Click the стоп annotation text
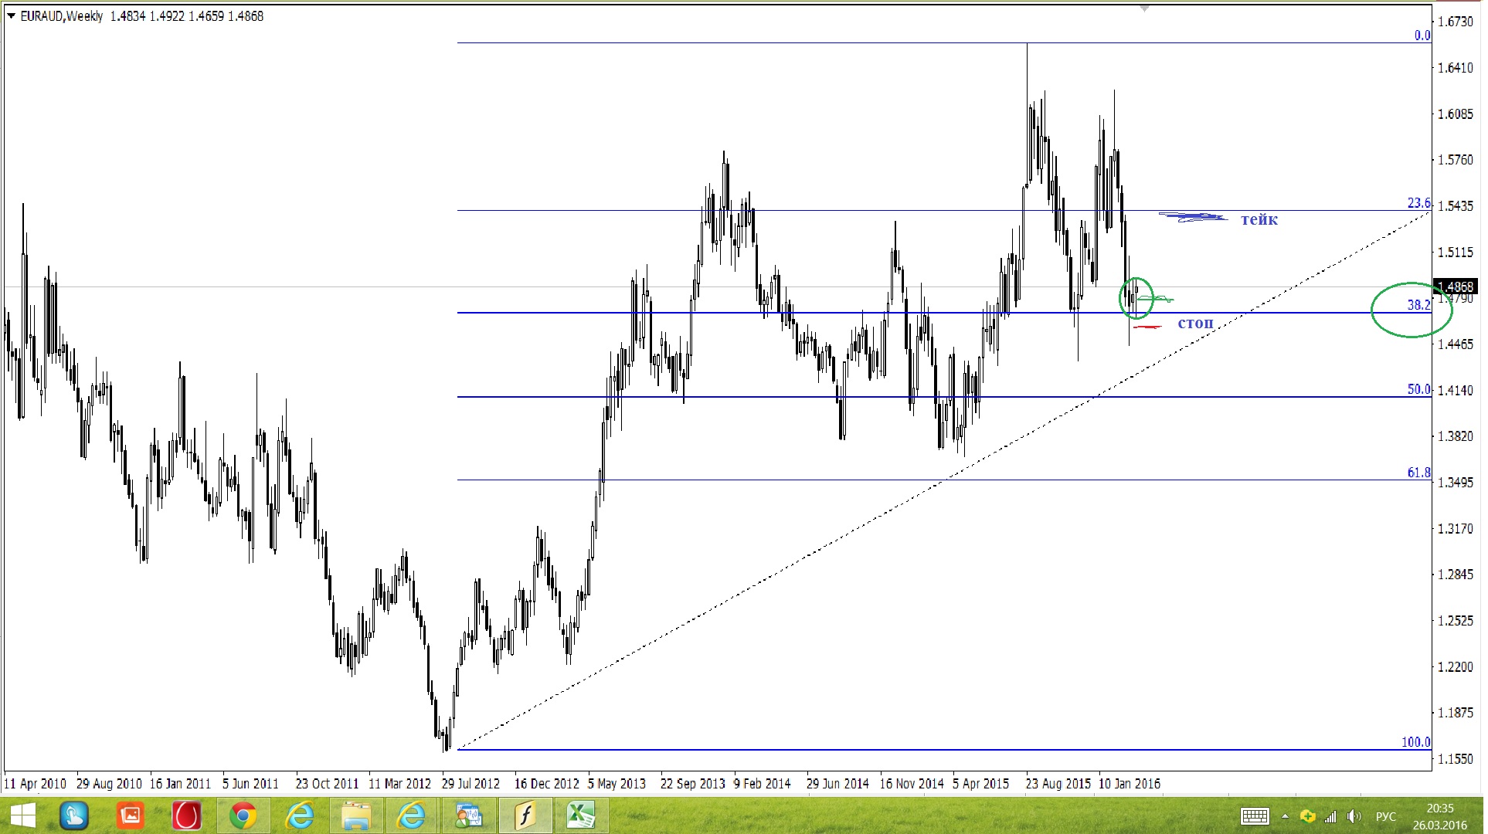 point(1195,323)
